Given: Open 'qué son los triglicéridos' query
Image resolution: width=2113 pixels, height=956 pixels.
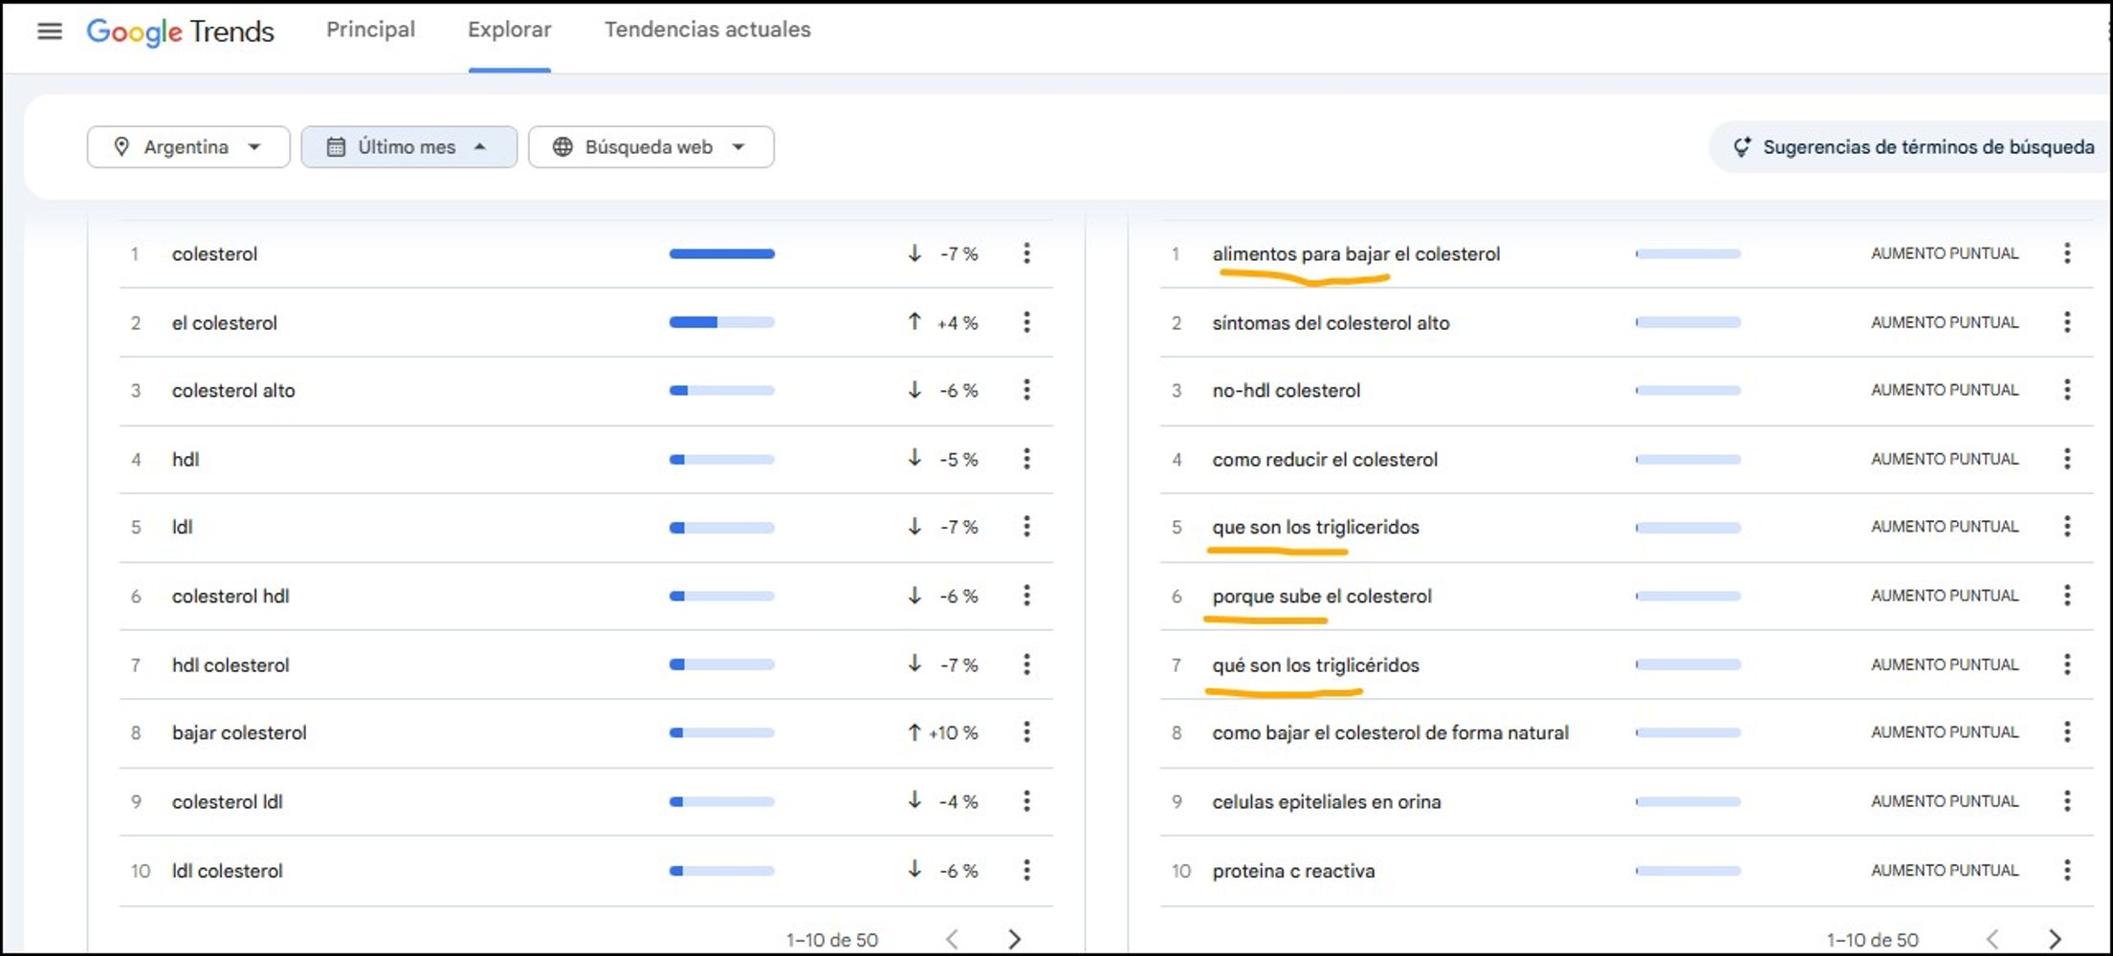Looking at the screenshot, I should coord(1316,665).
